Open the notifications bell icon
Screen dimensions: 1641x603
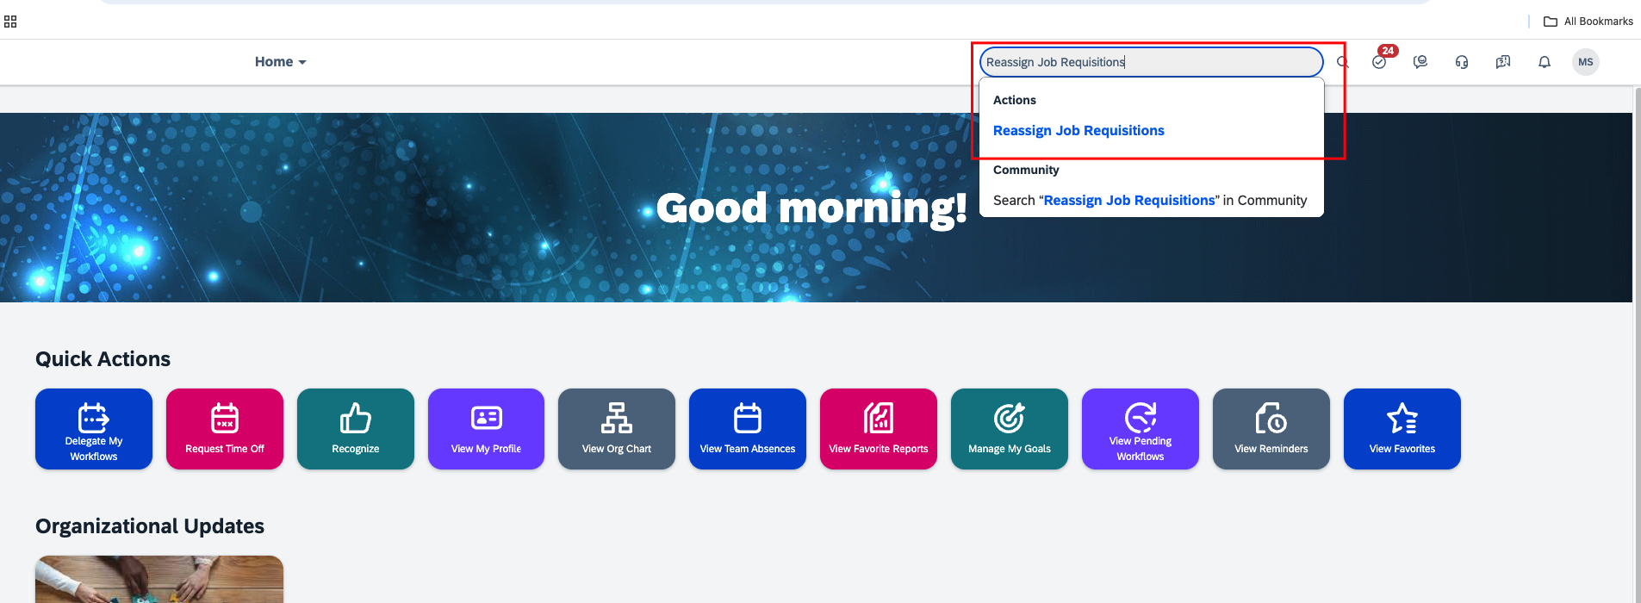pyautogui.click(x=1545, y=62)
